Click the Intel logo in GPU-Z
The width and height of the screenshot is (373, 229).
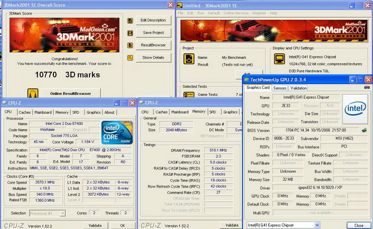point(355,109)
